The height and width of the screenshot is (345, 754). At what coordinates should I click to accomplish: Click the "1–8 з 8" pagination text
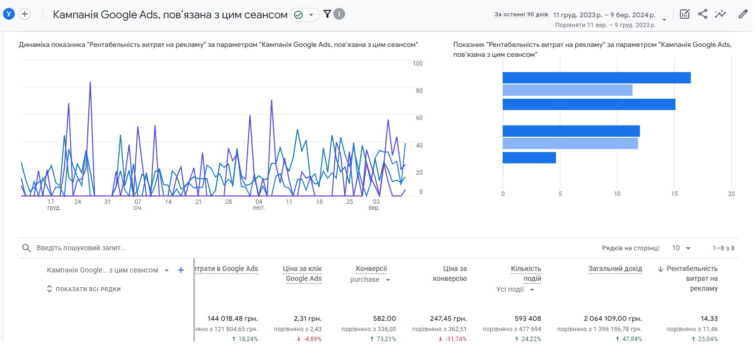(x=723, y=248)
